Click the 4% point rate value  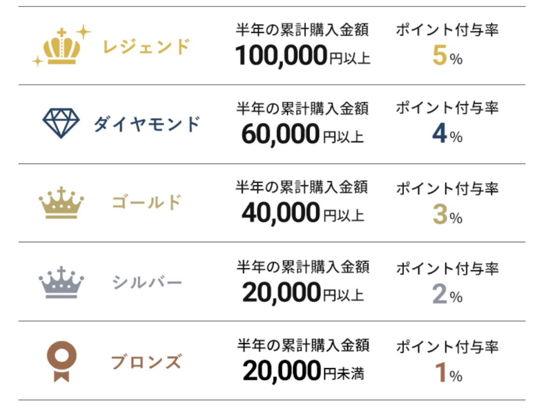point(447,135)
